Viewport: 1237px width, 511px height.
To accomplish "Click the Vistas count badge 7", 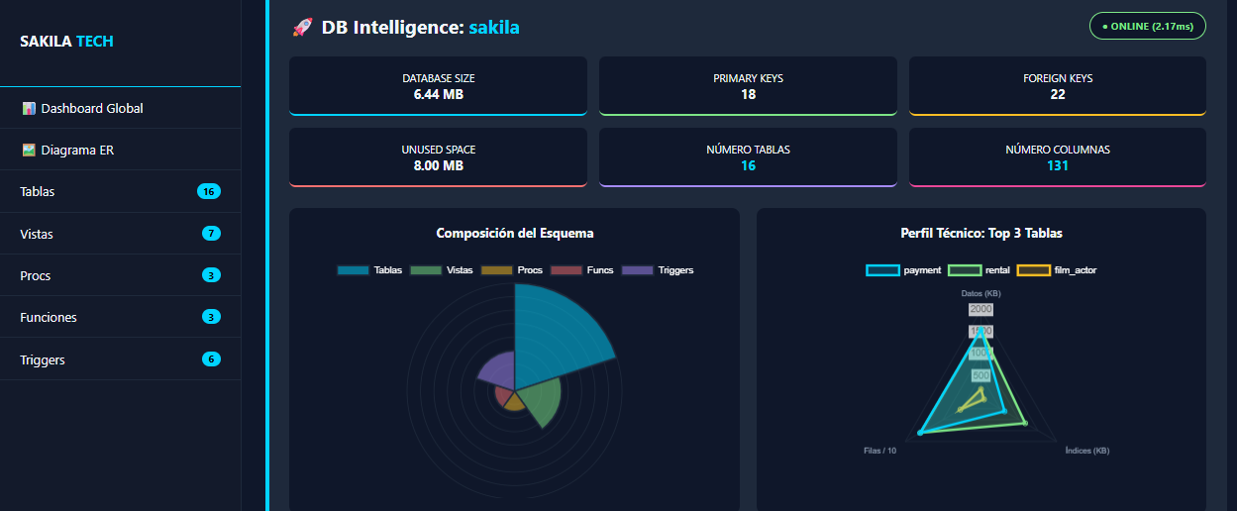I will pos(211,234).
